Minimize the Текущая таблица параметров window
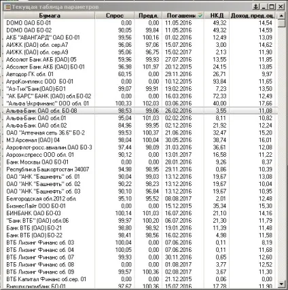The width and height of the screenshot is (288, 290). [x=264, y=7]
